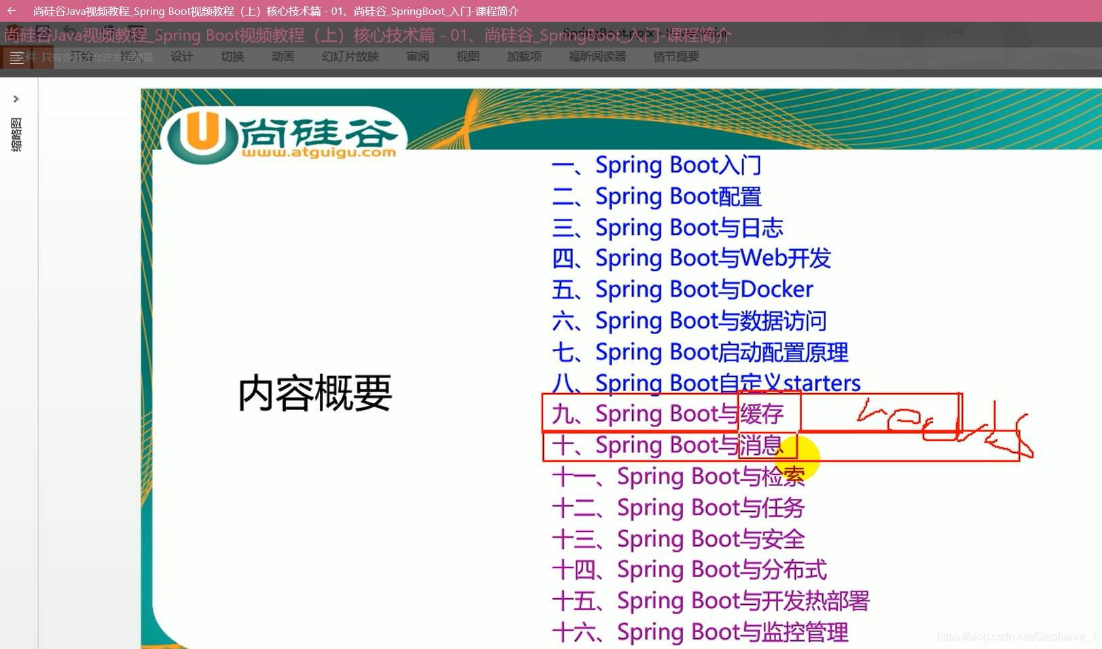Open link 五、Spring Boot与Docker

tap(682, 289)
